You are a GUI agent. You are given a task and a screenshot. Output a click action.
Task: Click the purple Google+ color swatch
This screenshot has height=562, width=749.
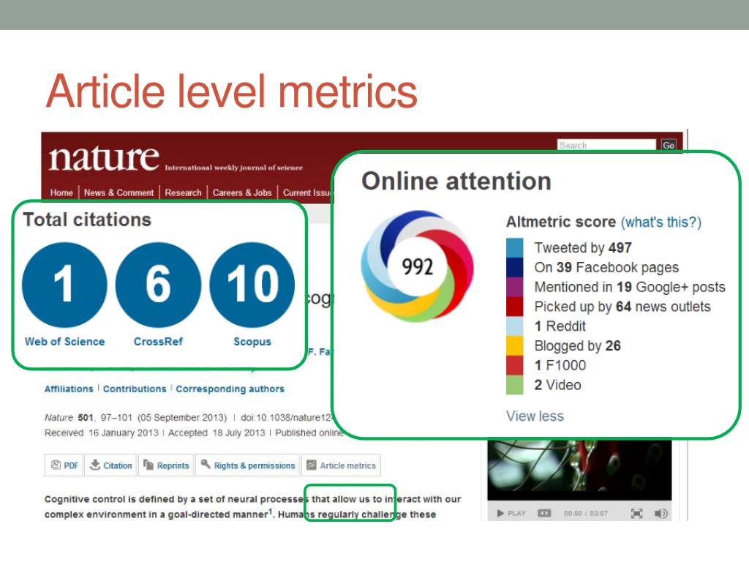[515, 287]
